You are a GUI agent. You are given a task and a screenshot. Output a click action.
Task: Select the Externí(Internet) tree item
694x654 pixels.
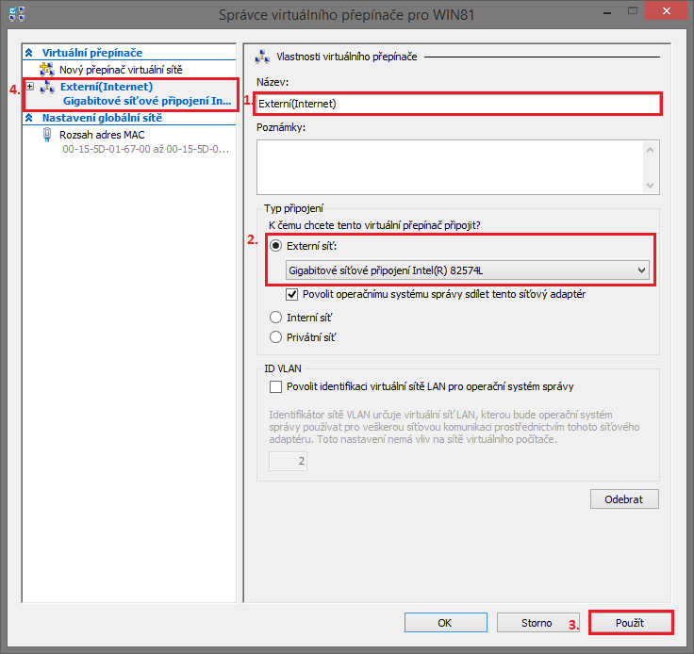(107, 87)
